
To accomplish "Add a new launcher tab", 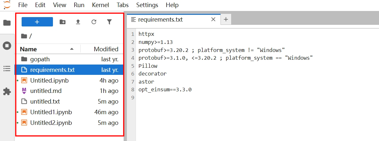I will point(226,19).
